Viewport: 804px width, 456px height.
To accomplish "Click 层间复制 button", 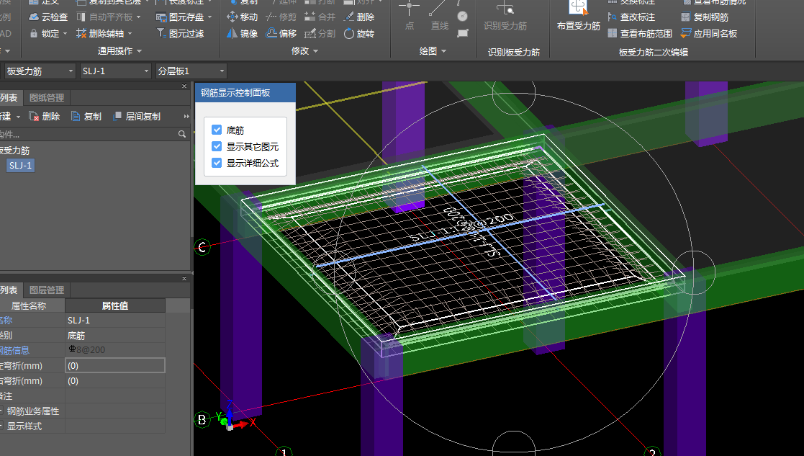I will [136, 117].
